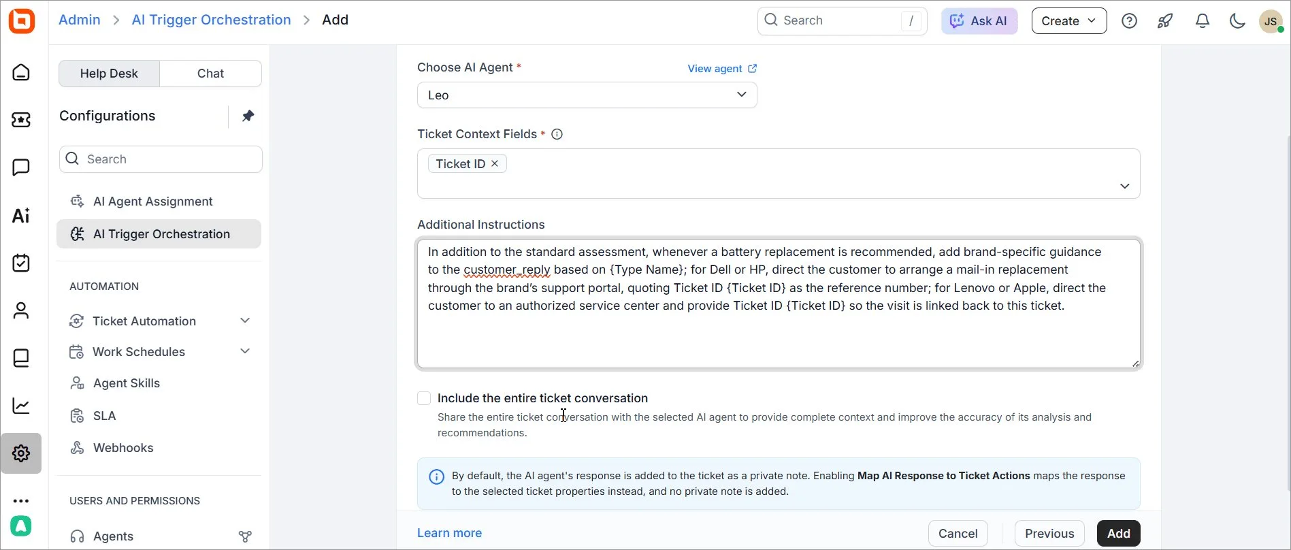
Task: Open the Choose AI Agent dropdown showing Leo
Action: coord(587,95)
